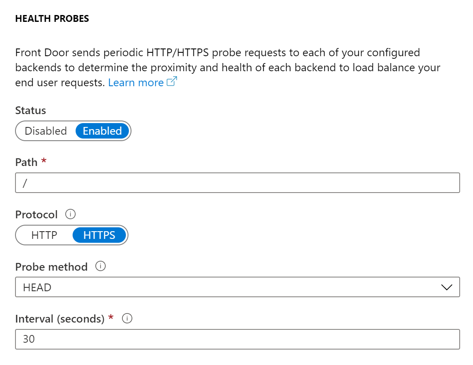Click the external link icon after Learn more
Screen dimensions: 473x365
coord(172,82)
